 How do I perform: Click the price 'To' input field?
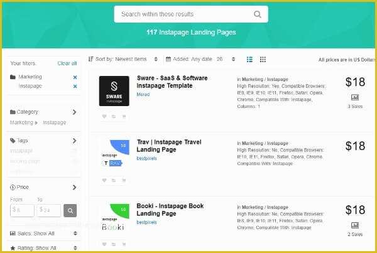click(49, 210)
